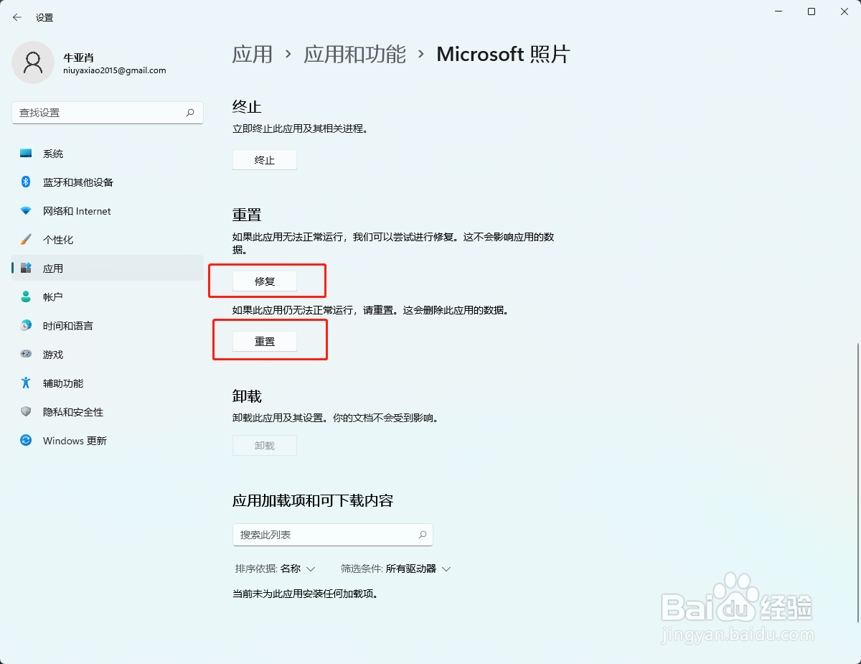Click the 终止 button
The image size is (861, 664).
point(265,160)
